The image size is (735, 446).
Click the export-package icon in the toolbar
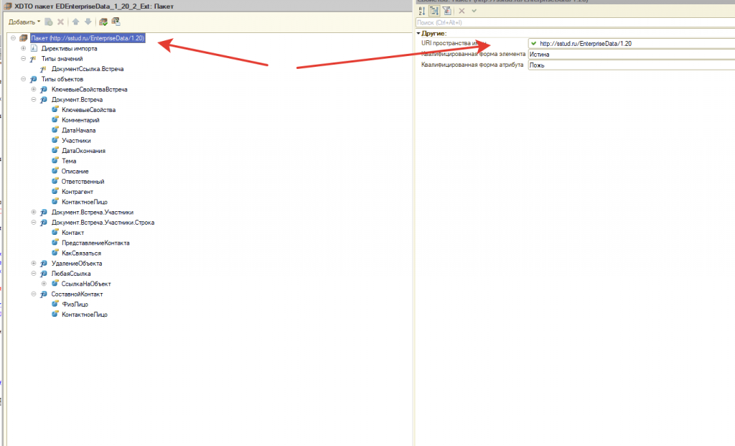click(116, 22)
